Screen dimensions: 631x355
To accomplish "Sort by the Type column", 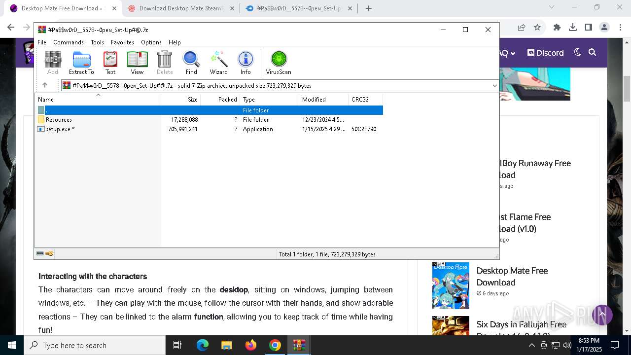I will pos(269,99).
